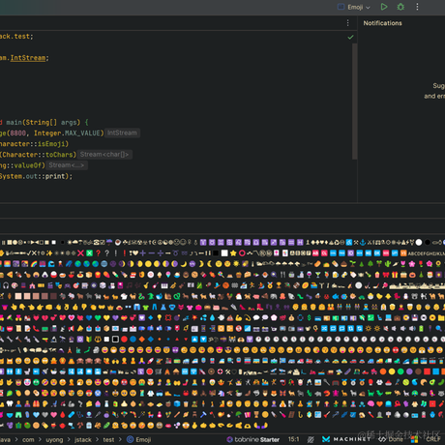Open the main toolbar more-actions vertical dots
Screen dimensions: 445x445
tap(417, 7)
